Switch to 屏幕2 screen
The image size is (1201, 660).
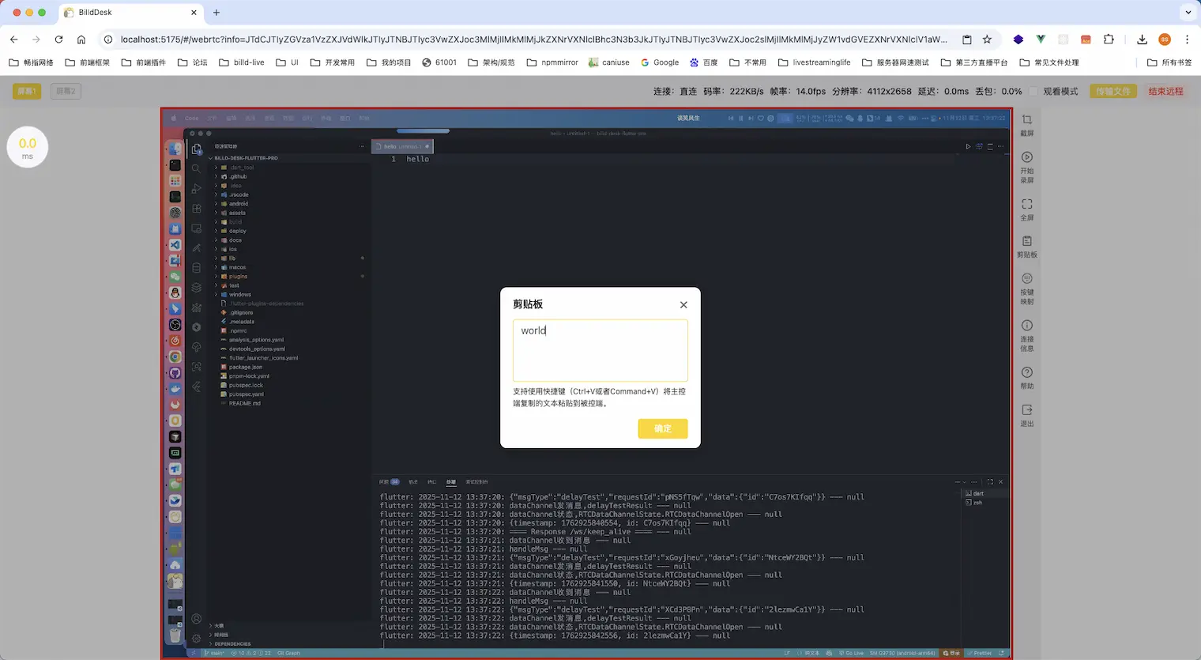pos(66,92)
